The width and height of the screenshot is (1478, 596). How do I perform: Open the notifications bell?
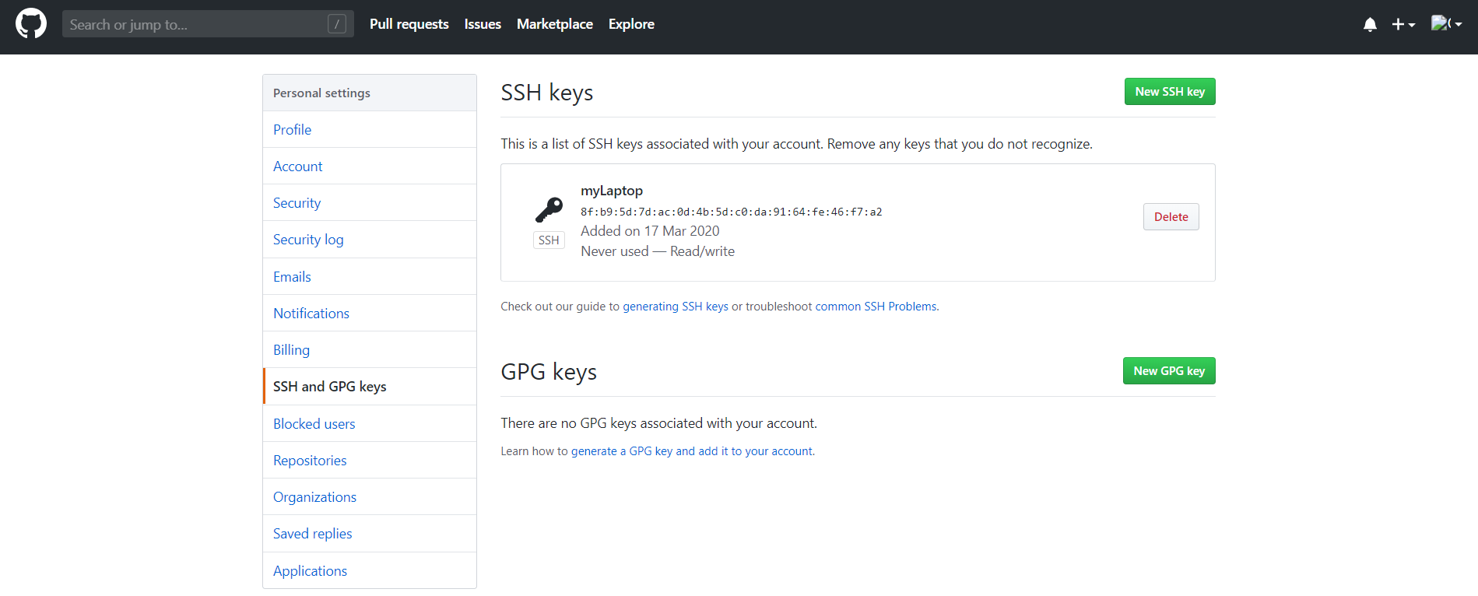click(x=1370, y=25)
